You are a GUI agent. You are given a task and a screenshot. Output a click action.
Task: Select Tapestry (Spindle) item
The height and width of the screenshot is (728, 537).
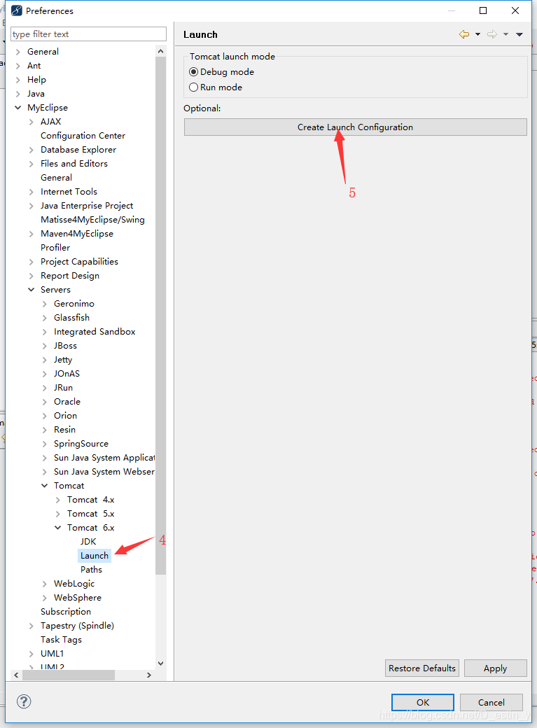click(x=77, y=625)
